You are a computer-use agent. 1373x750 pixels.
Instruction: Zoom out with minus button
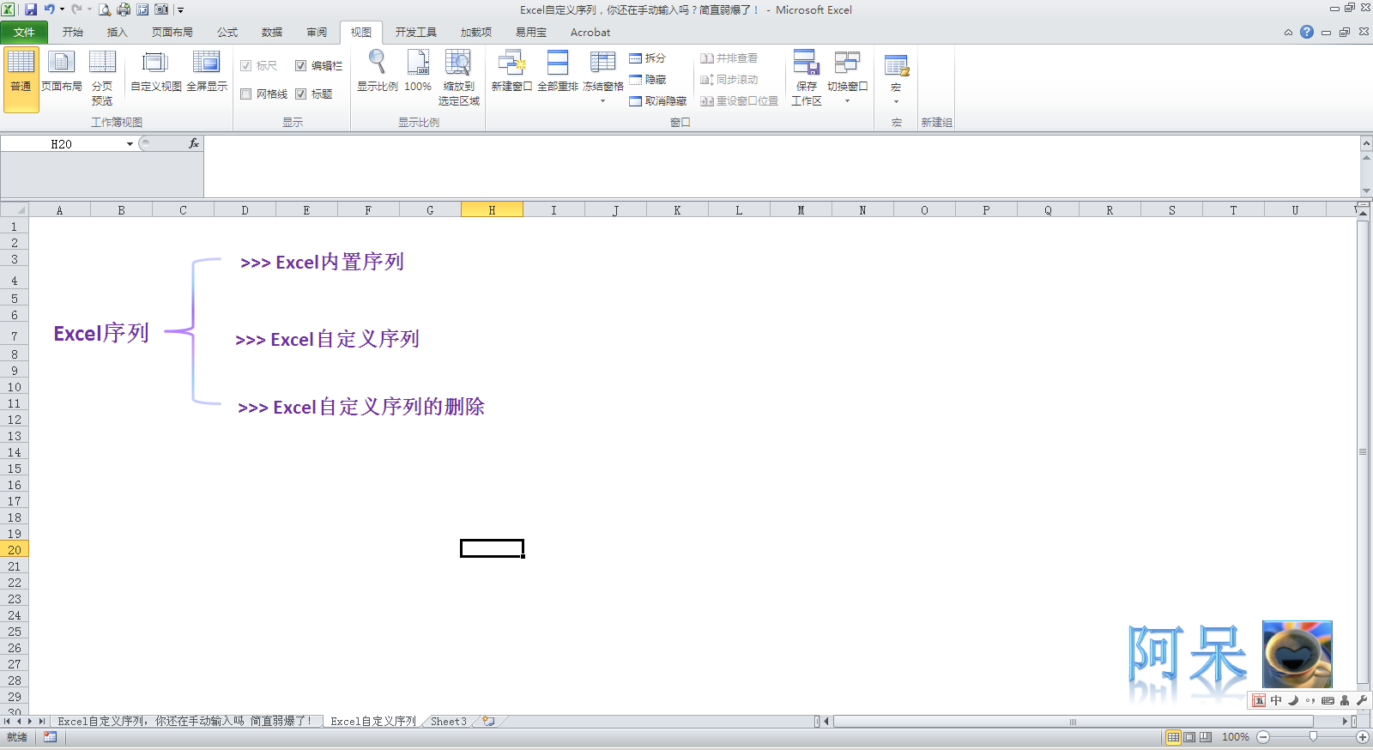click(1263, 737)
